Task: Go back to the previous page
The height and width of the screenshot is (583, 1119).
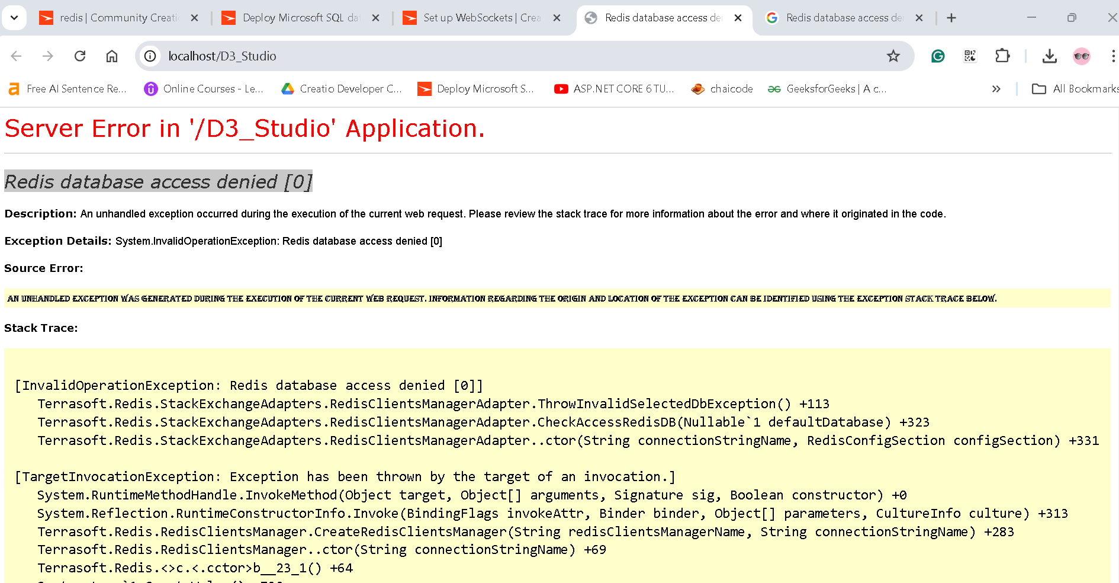Action: (x=17, y=56)
